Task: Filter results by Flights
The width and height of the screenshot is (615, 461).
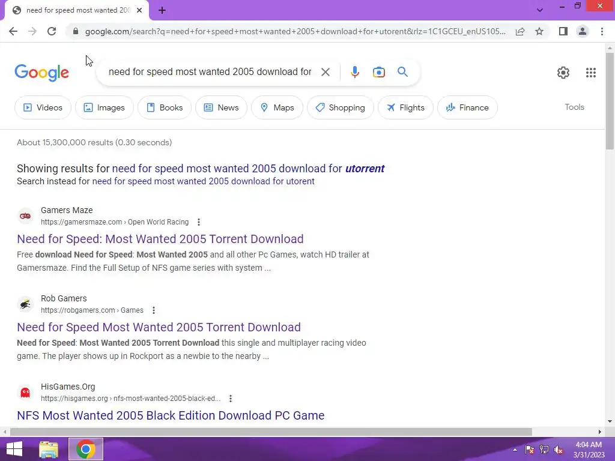Action: [x=405, y=107]
